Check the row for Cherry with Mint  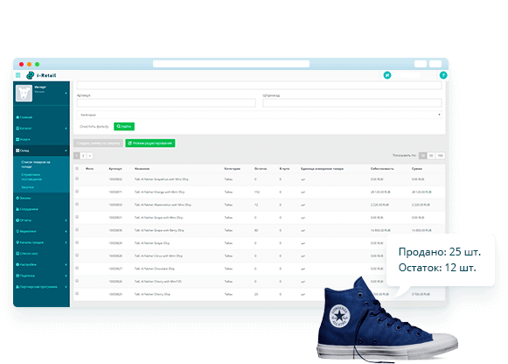tap(77, 281)
